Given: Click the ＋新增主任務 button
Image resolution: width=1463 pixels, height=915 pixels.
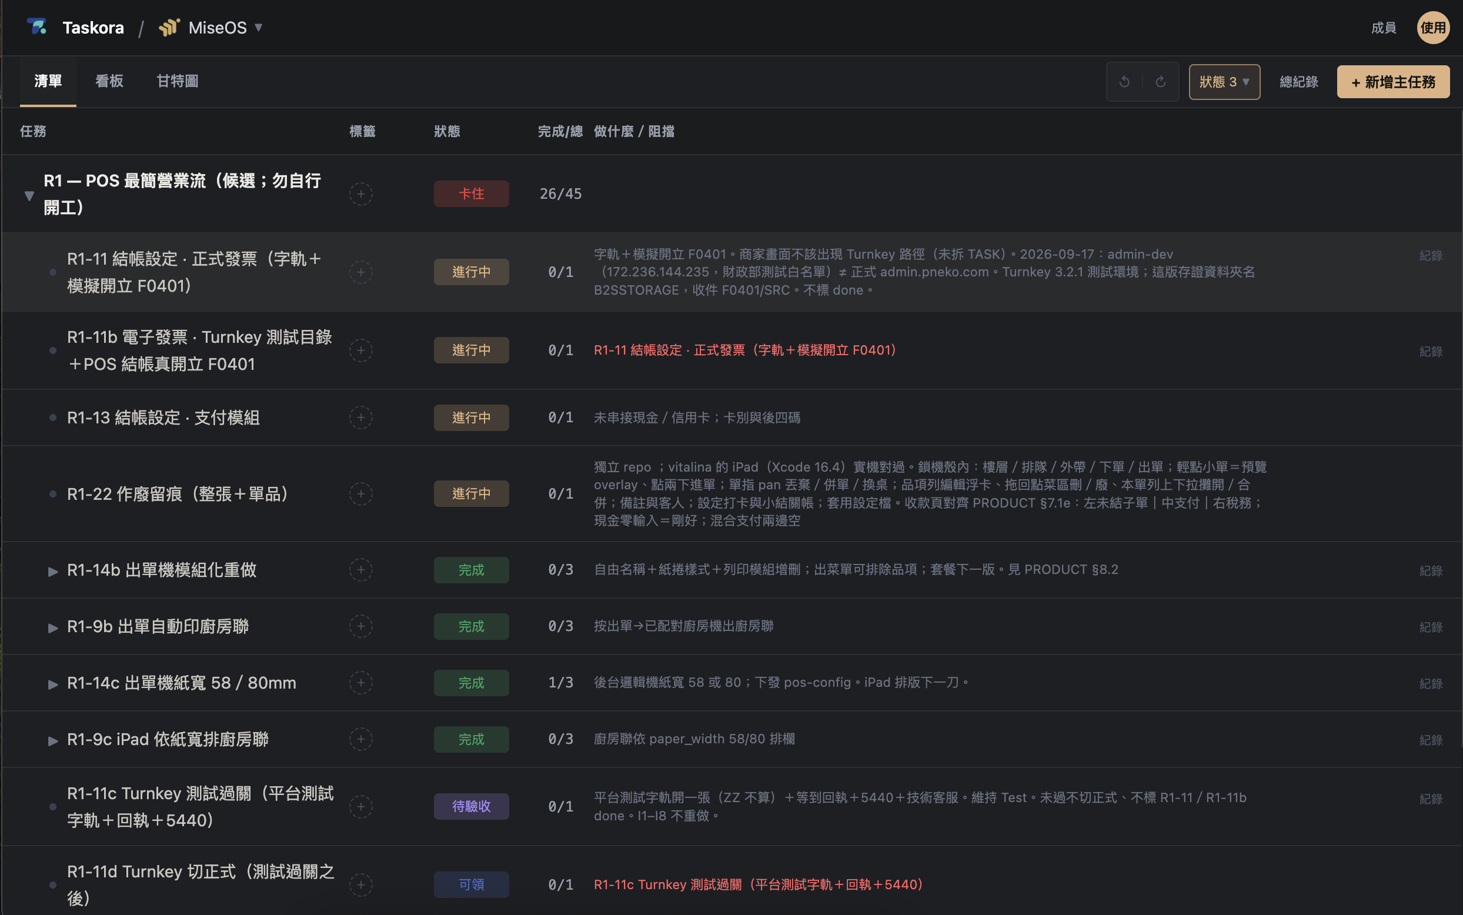Looking at the screenshot, I should pos(1393,82).
